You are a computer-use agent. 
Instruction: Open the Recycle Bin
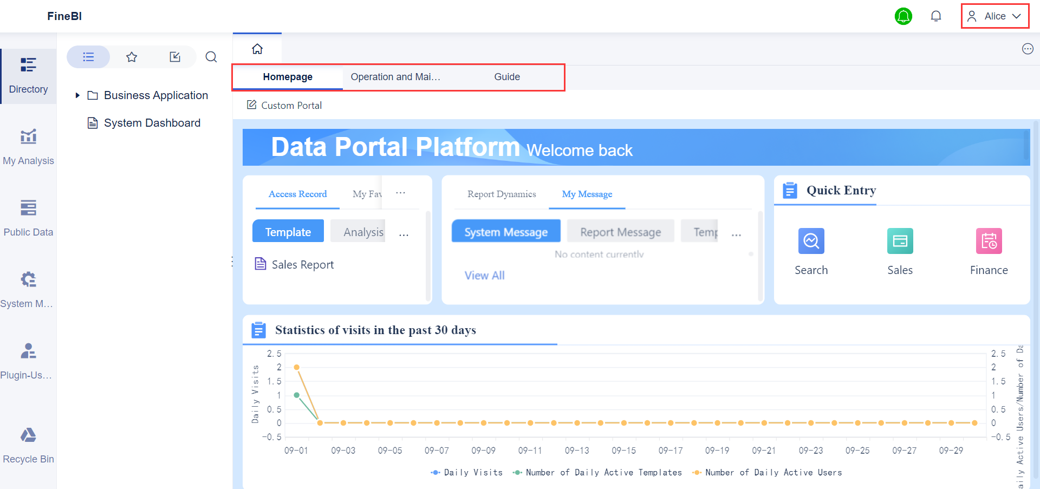pyautogui.click(x=28, y=446)
